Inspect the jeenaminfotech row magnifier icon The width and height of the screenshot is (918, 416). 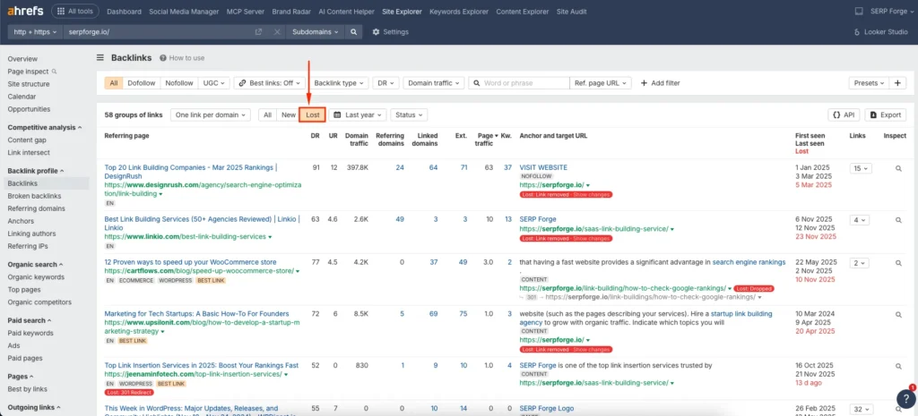898,366
